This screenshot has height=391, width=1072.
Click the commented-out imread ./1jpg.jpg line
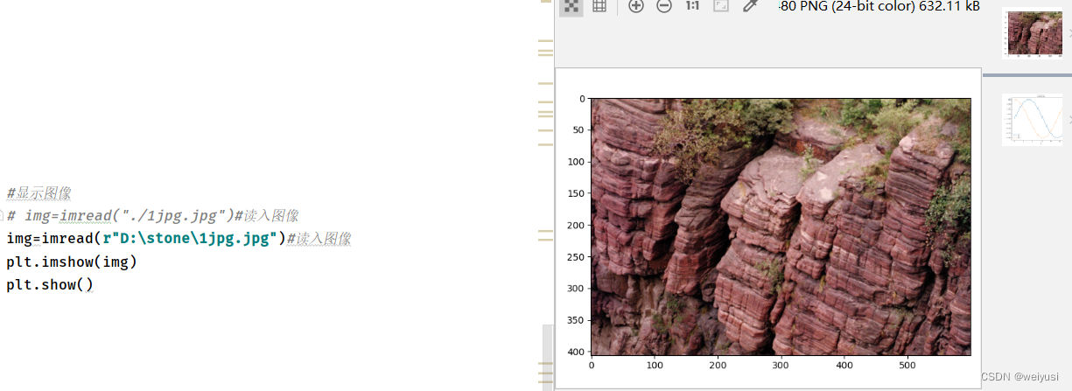click(x=153, y=216)
